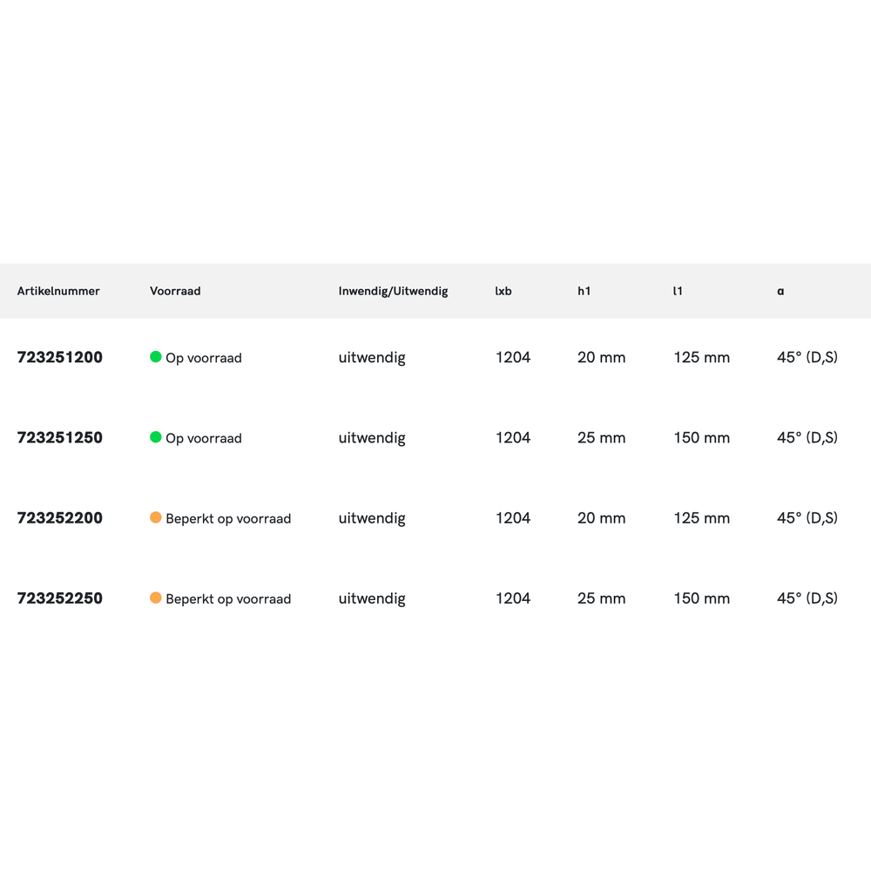Select article number 723252250
This screenshot has height=871, width=871.
60,598
